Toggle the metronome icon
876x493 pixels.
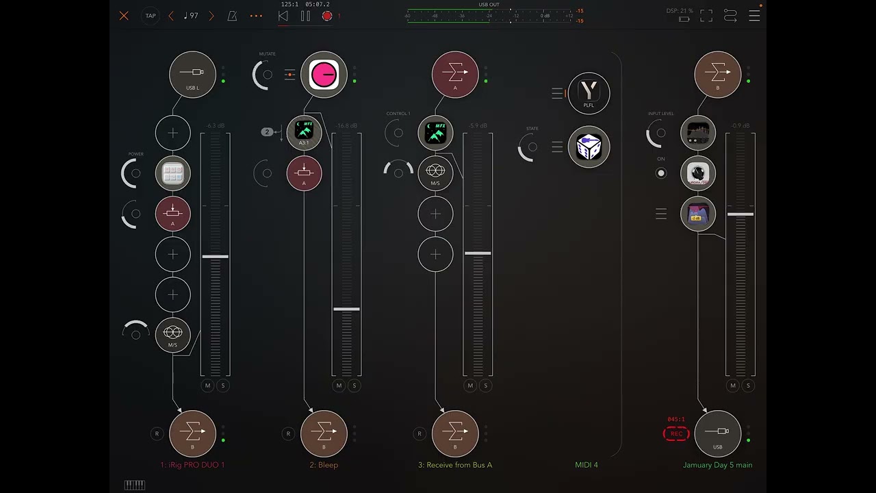tap(232, 16)
